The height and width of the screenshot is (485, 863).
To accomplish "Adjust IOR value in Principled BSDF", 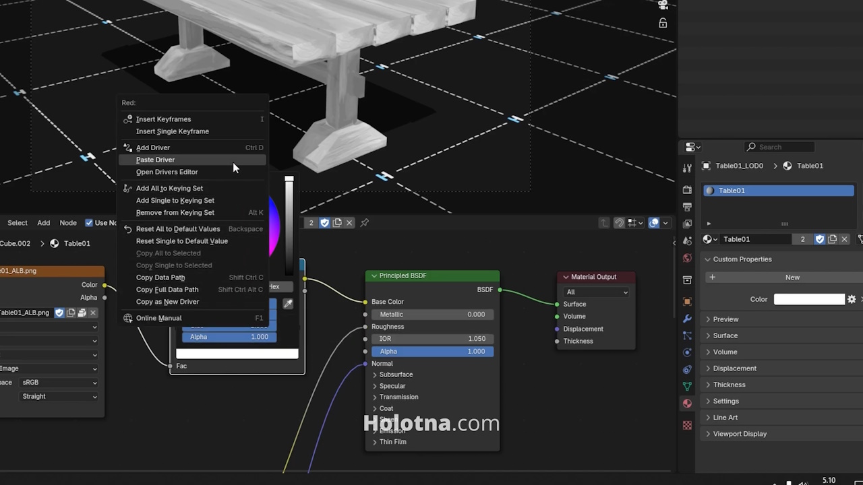I will 432,339.
